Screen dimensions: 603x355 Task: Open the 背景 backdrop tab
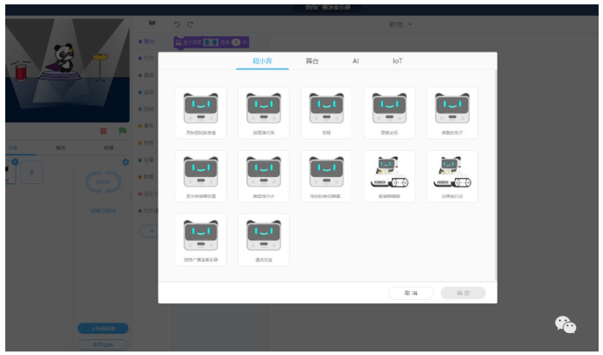click(109, 147)
